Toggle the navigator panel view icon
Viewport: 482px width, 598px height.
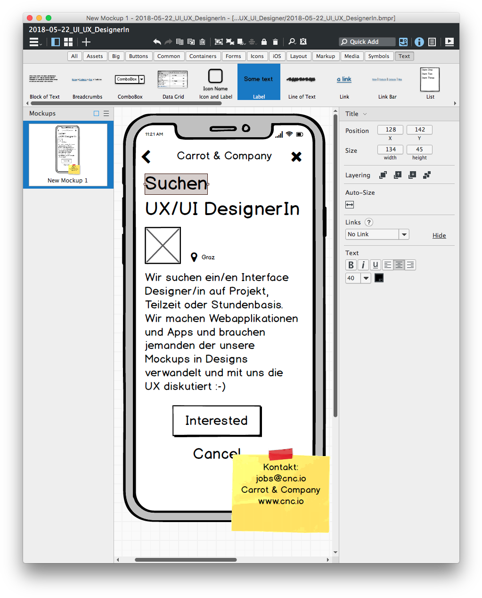tap(56, 42)
